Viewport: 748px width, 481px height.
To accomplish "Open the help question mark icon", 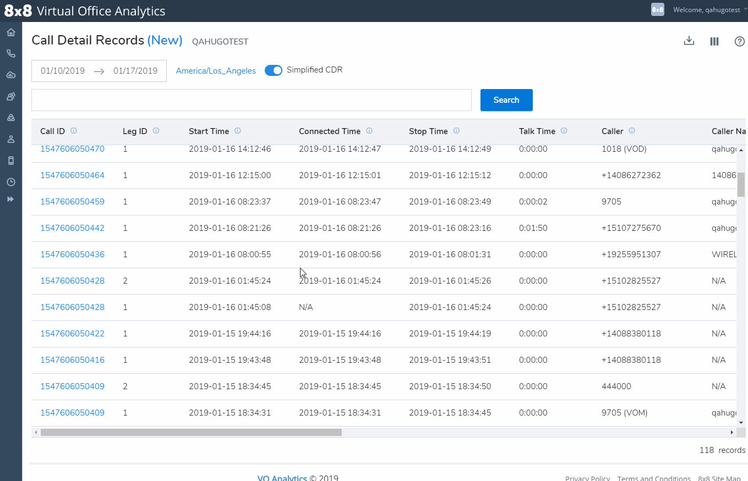I will point(740,41).
